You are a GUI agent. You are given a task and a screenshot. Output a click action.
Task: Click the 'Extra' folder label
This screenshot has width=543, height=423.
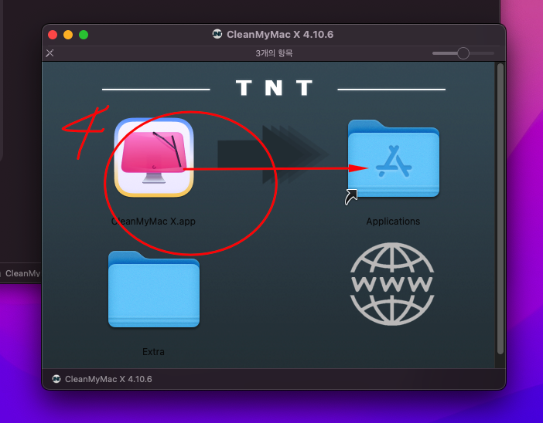tap(153, 352)
